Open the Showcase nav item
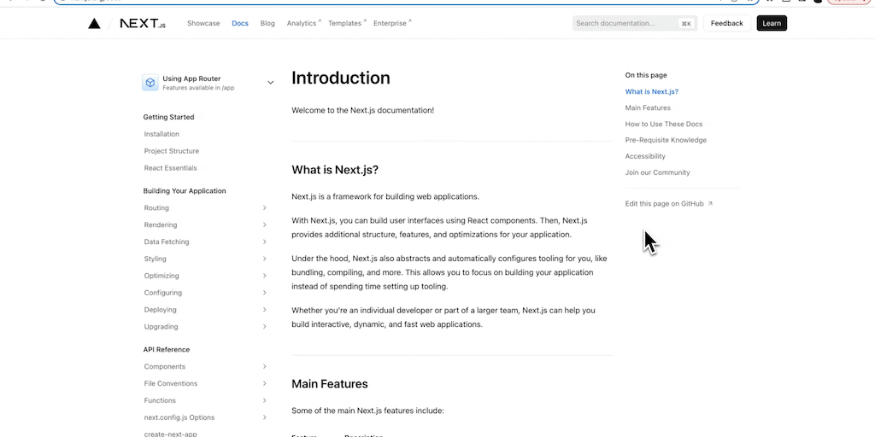Viewport: 875px width, 437px height. tap(203, 24)
